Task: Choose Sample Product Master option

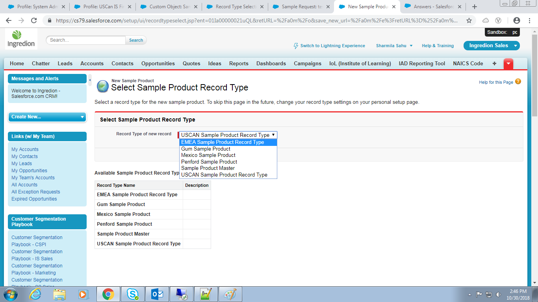Action: pyautogui.click(x=228, y=168)
